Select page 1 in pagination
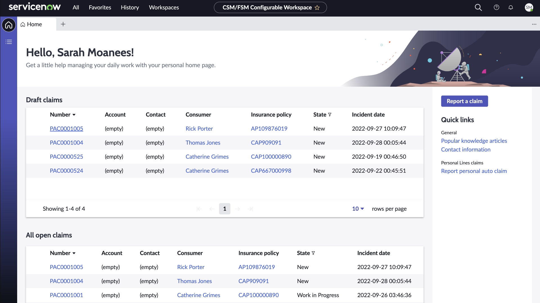 coord(224,209)
